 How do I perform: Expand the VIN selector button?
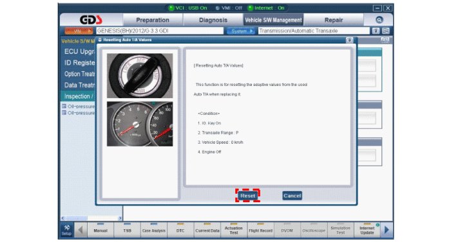coord(79,31)
